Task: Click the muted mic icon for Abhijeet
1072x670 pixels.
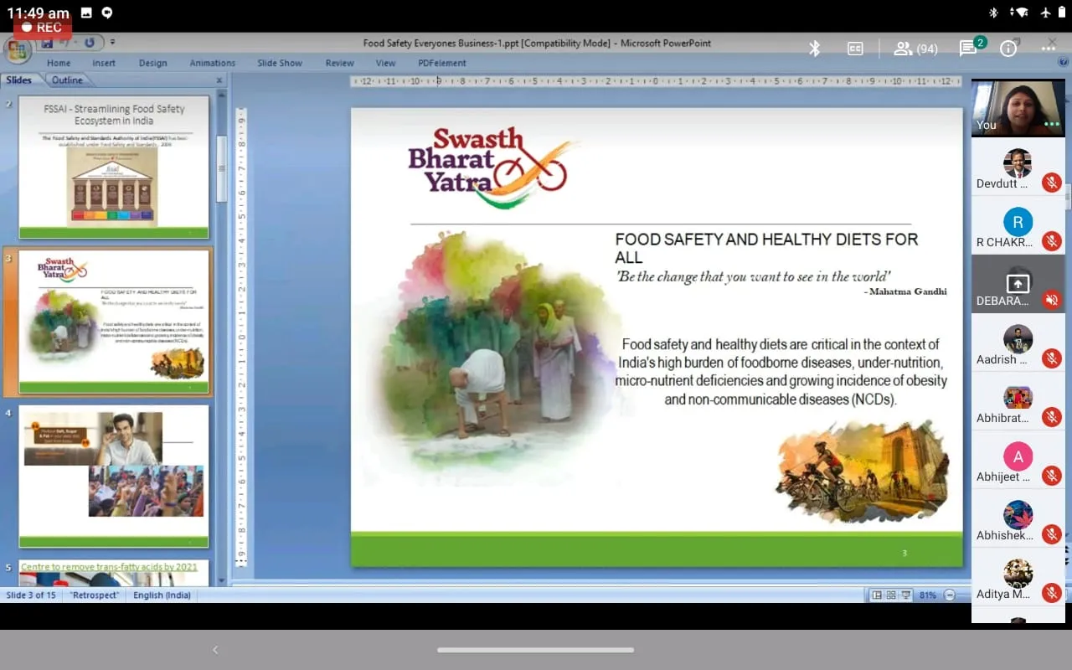Action: [x=1052, y=476]
